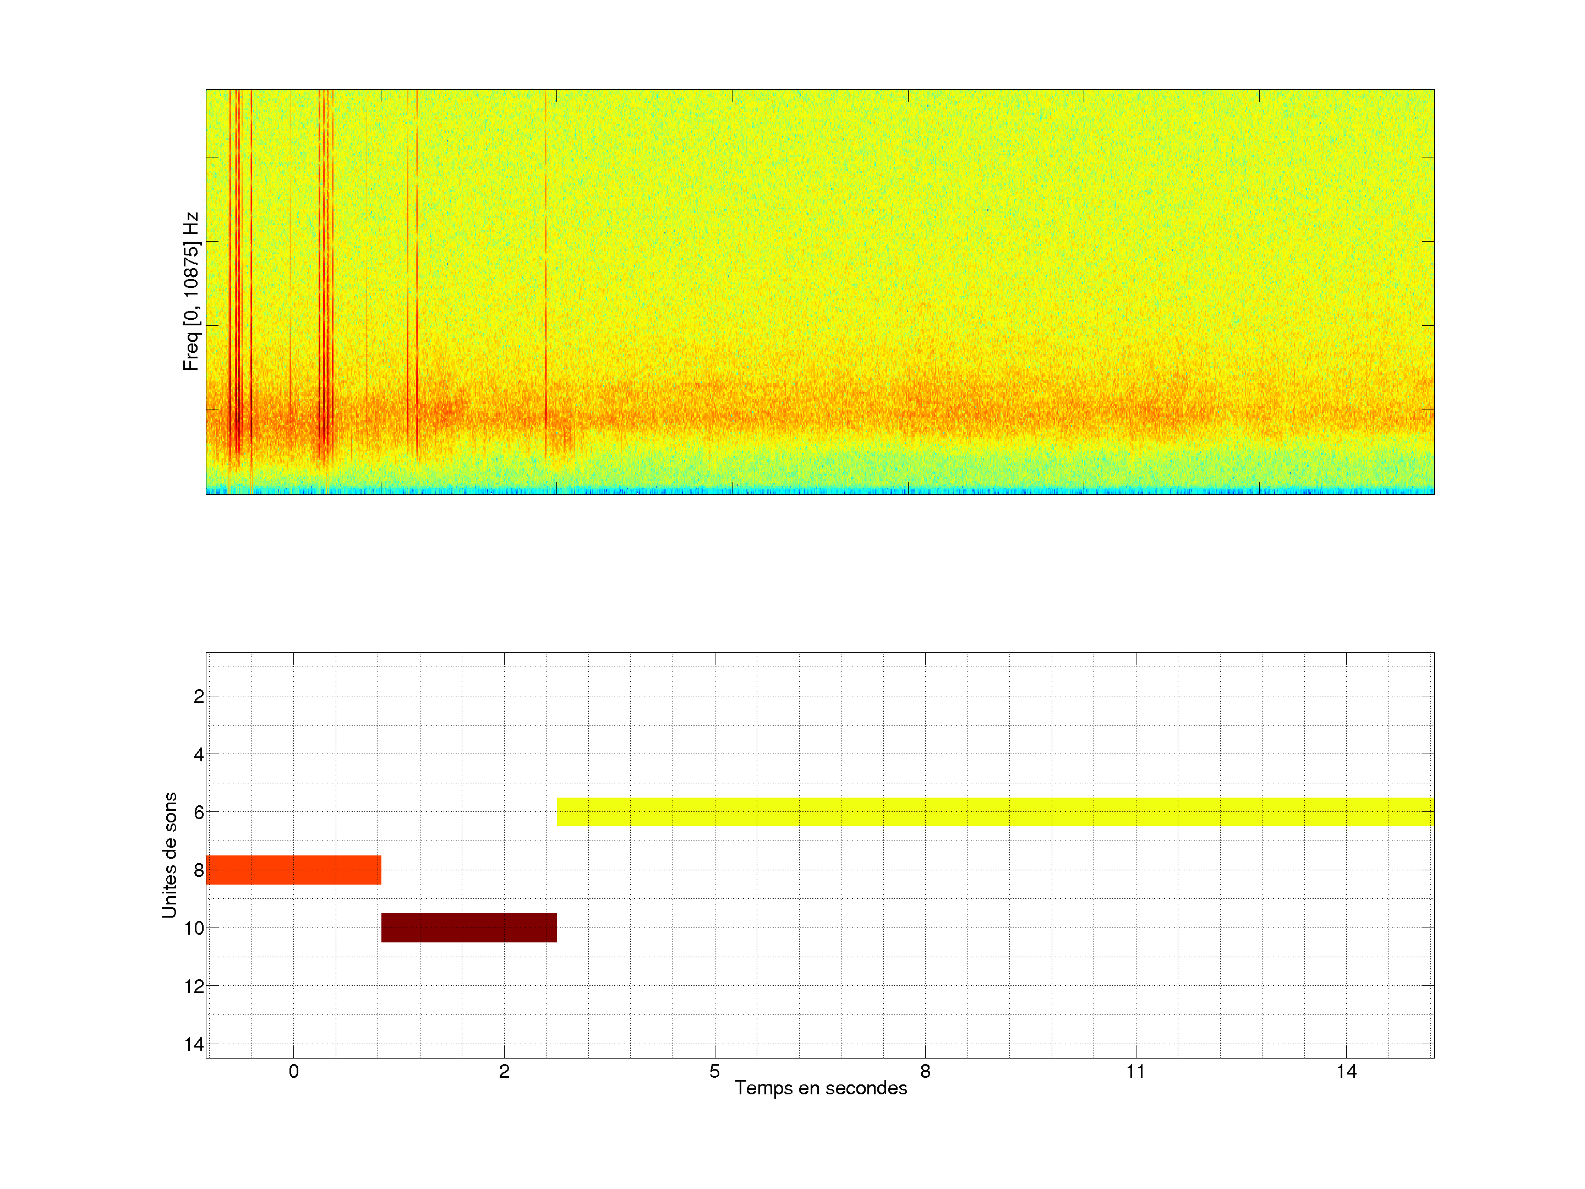Click x-axis tick label 2
This screenshot has height=1189, width=1585.
[504, 1071]
